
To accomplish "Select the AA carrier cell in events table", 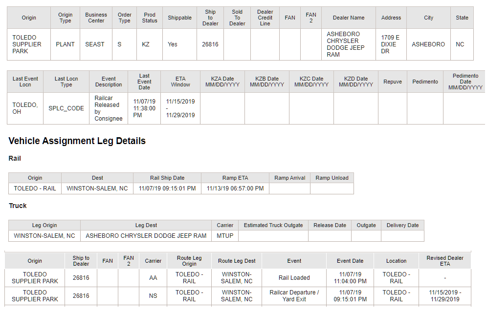I will click(153, 278).
